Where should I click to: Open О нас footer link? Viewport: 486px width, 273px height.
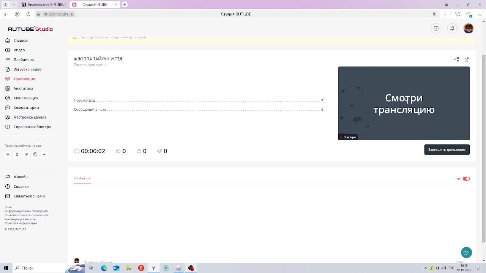coord(8,207)
